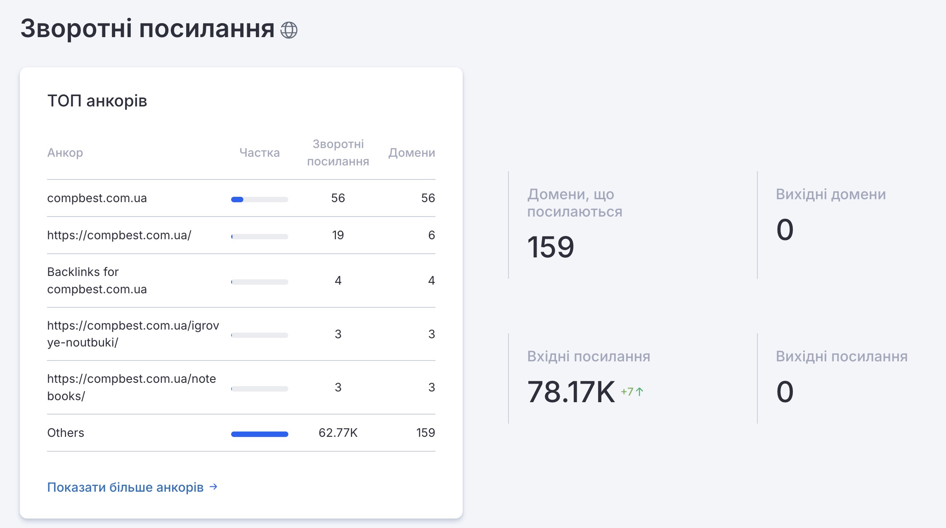Click the arrow icon after Показати більше анкорів
This screenshot has width=946, height=528.
click(x=213, y=487)
